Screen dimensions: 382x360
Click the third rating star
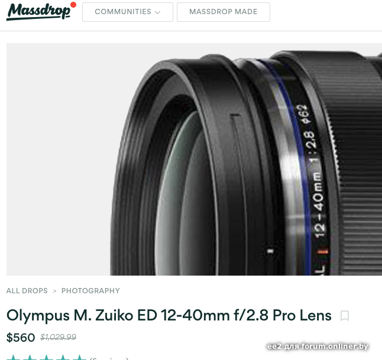pos(47,358)
